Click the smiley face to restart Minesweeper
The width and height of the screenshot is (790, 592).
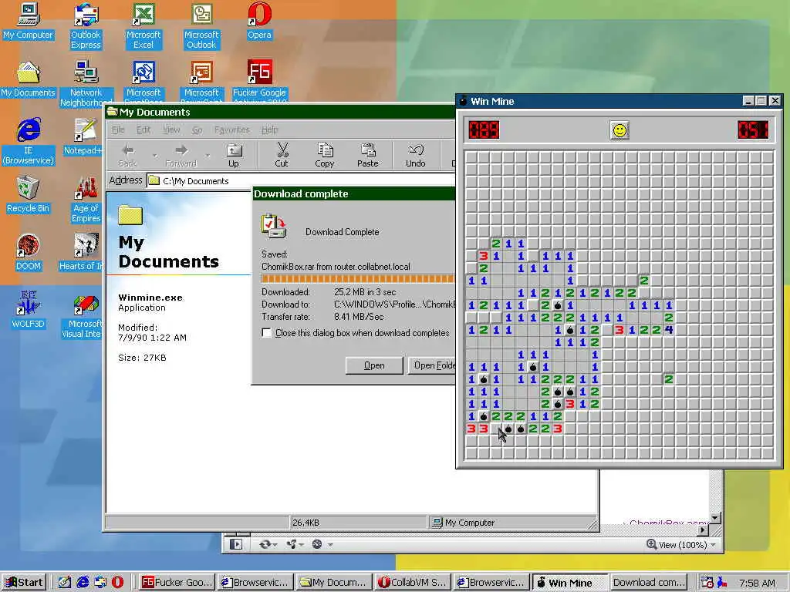point(620,130)
